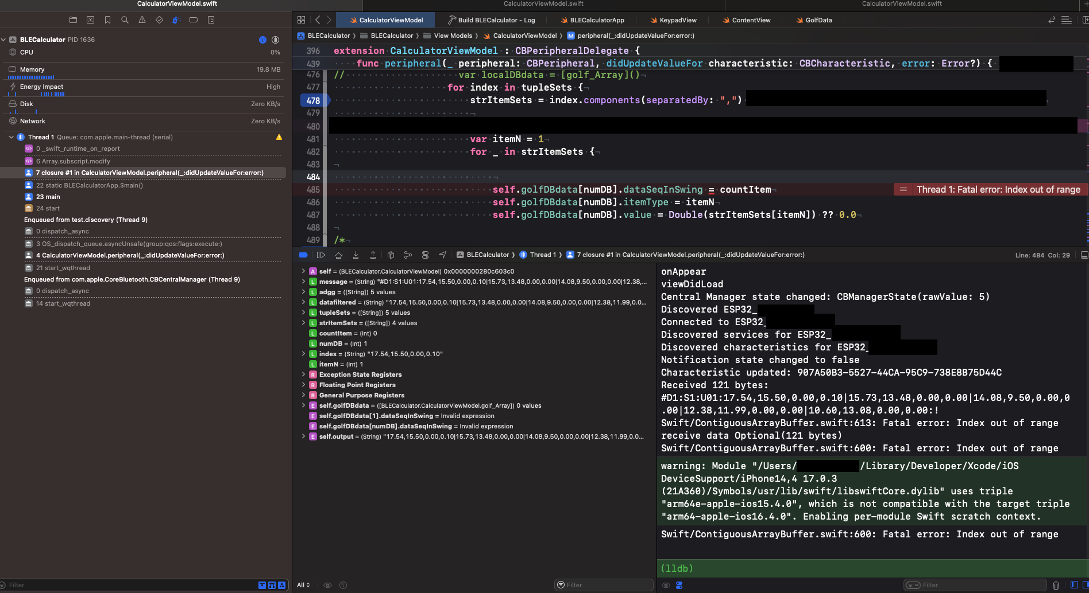Screen dimensions: 1089x593
Task: Clear the console with trash icon
Action: pyautogui.click(x=1056, y=585)
